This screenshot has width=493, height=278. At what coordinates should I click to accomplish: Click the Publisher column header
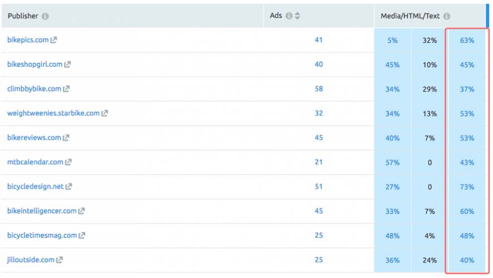pyautogui.click(x=23, y=16)
